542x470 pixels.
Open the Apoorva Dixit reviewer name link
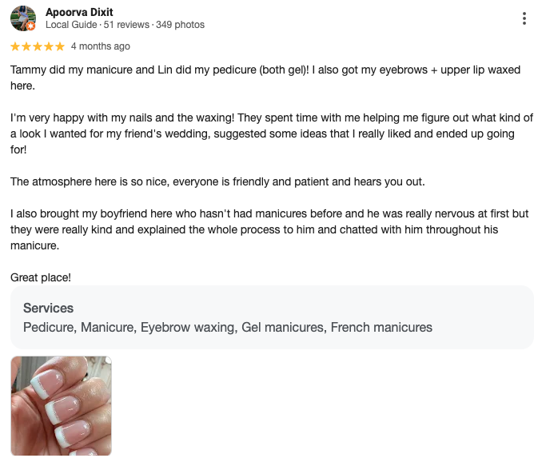[x=79, y=12]
